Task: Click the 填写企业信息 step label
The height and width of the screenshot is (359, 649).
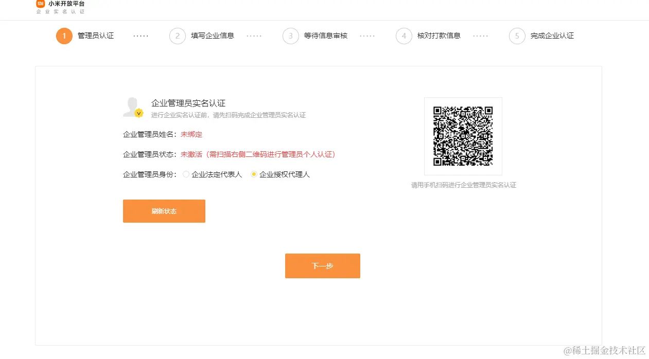Action: pyautogui.click(x=213, y=36)
